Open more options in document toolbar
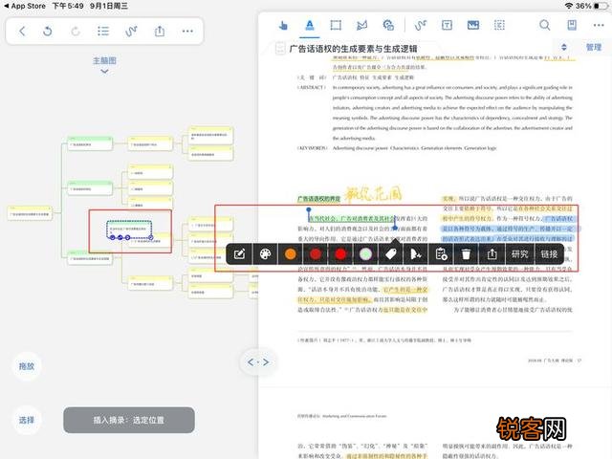This screenshot has height=459, width=612. click(599, 26)
